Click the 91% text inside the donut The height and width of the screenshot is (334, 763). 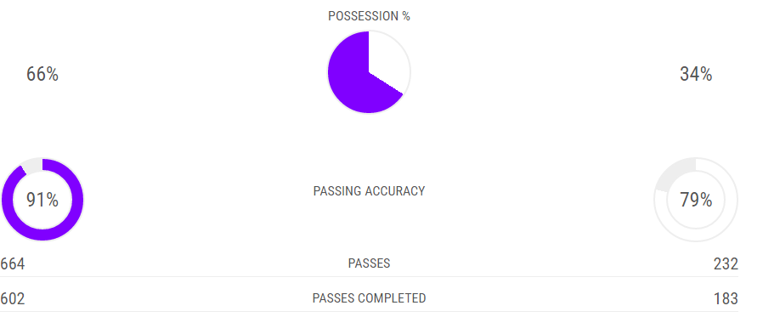(x=42, y=200)
